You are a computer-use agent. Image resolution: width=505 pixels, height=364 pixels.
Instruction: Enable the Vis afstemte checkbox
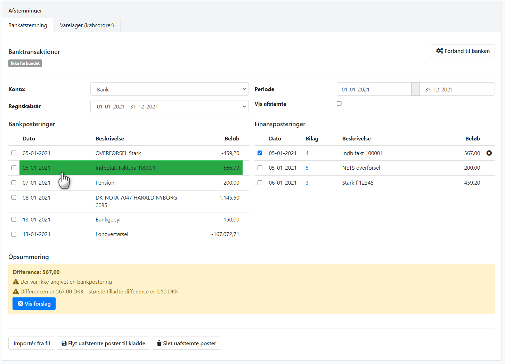(339, 104)
